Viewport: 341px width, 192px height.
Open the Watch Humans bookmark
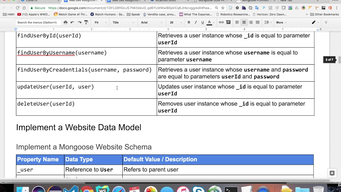(x=107, y=14)
